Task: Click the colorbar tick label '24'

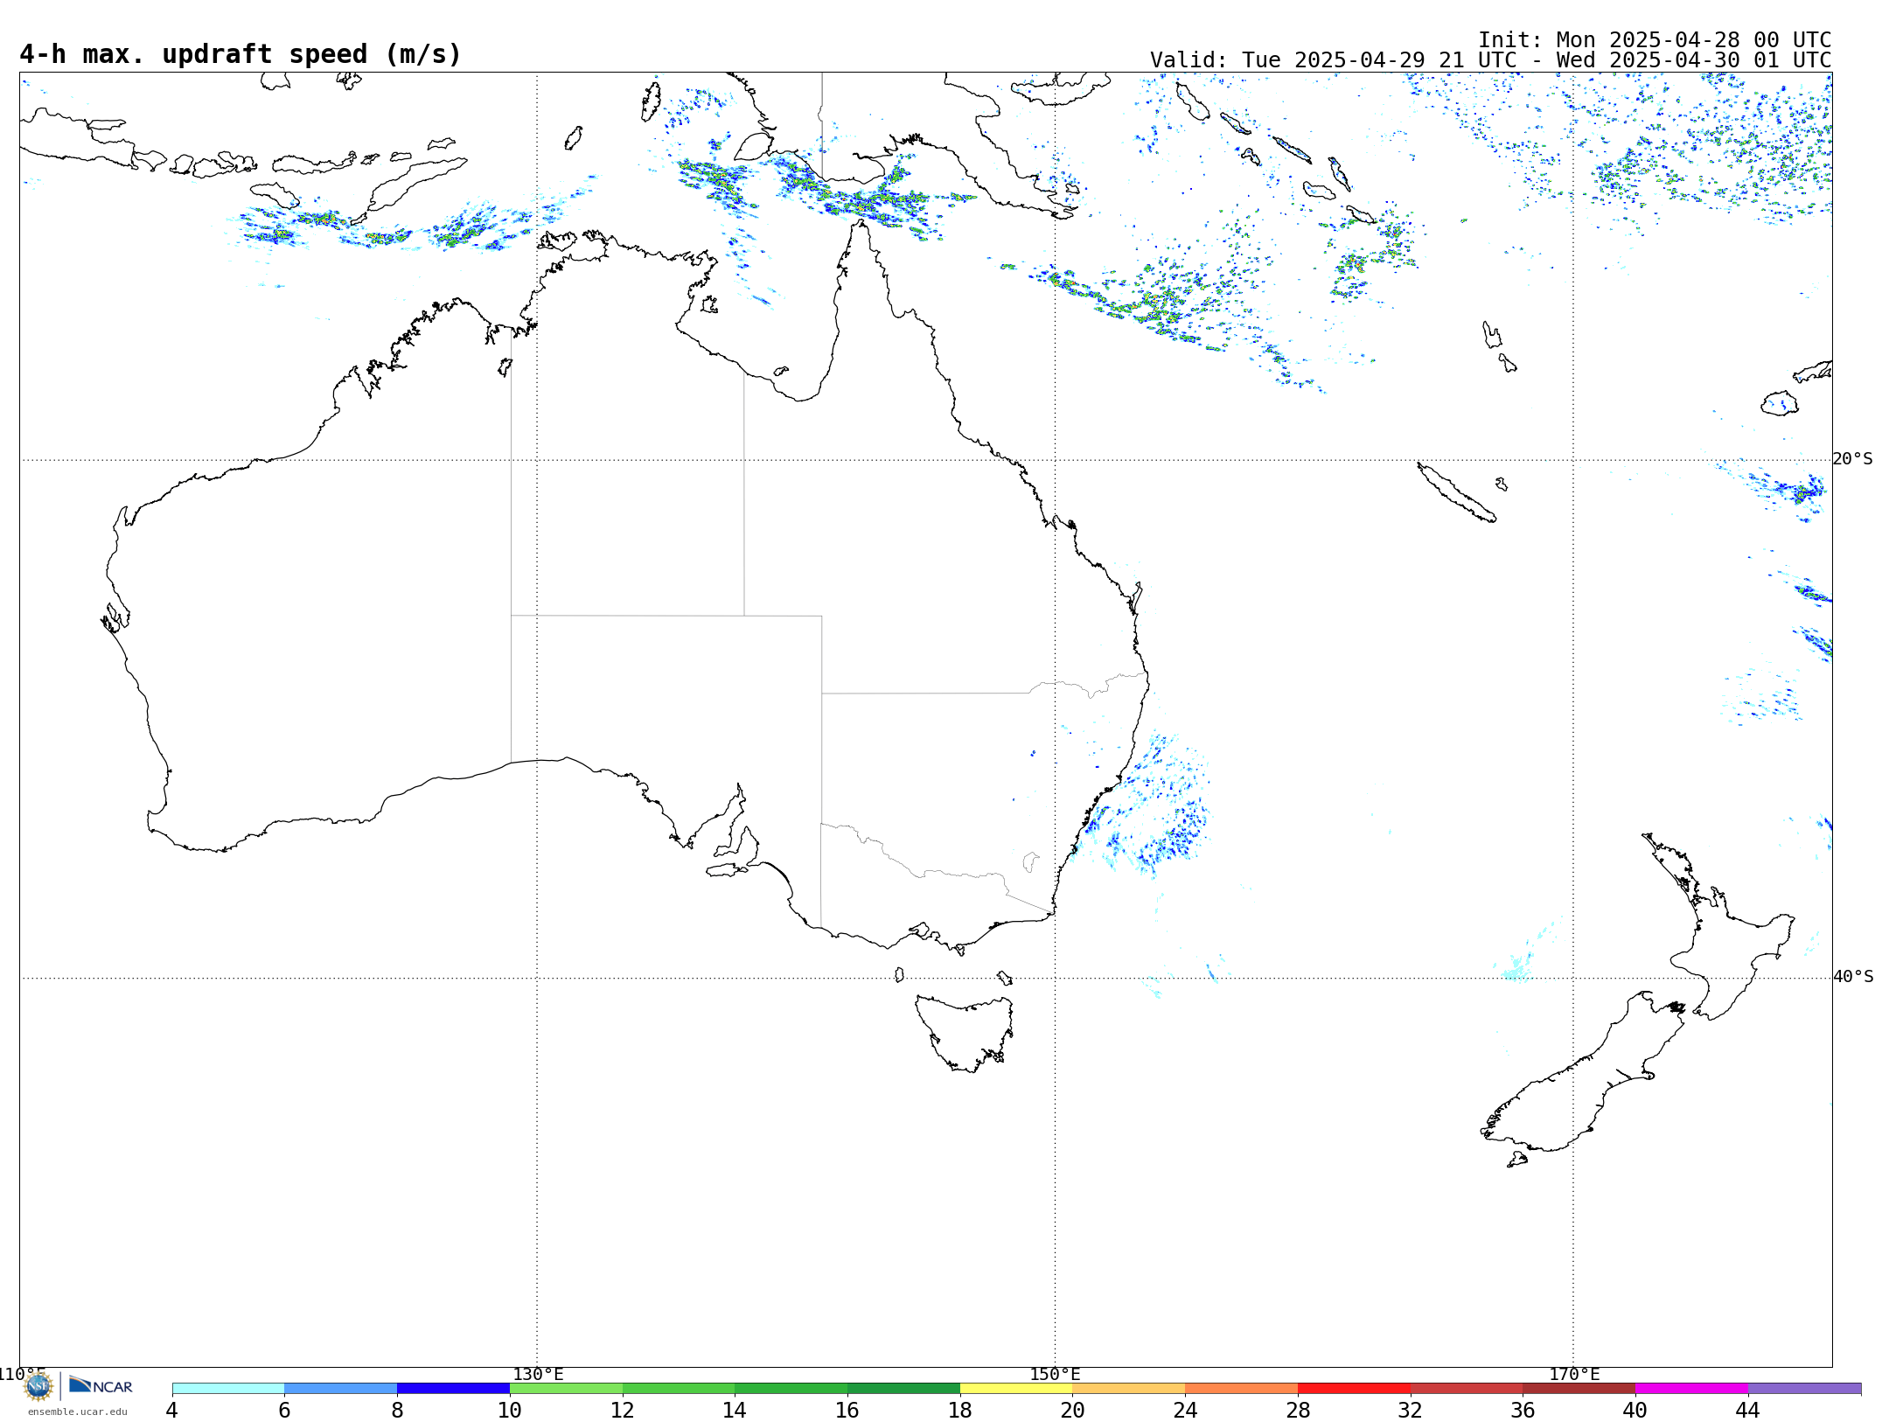Action: pyautogui.click(x=1185, y=1411)
